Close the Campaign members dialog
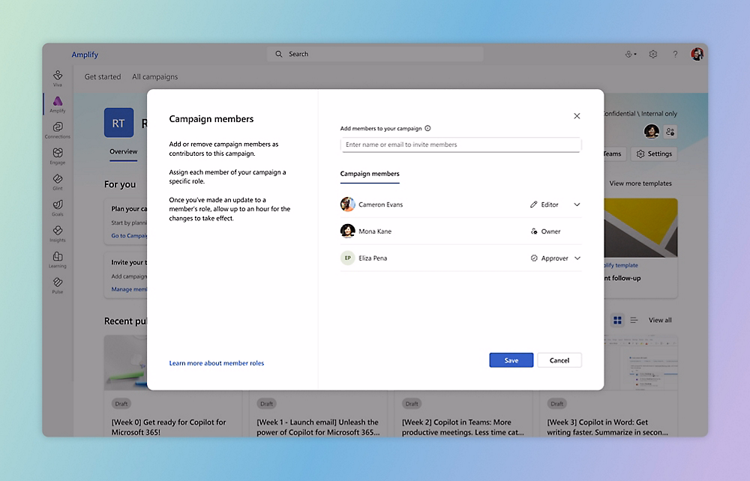 (x=577, y=115)
